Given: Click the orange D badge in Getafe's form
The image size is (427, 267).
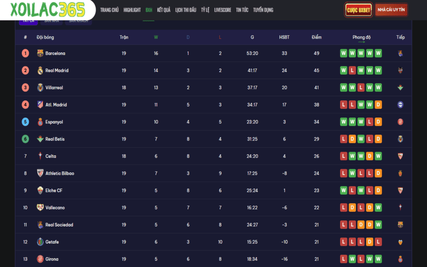Looking at the screenshot, I should click(369, 242).
